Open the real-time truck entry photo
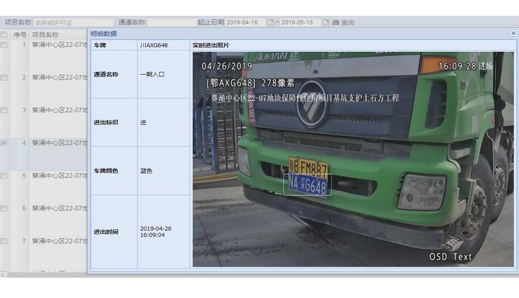The height and width of the screenshot is (298, 519). click(353, 159)
